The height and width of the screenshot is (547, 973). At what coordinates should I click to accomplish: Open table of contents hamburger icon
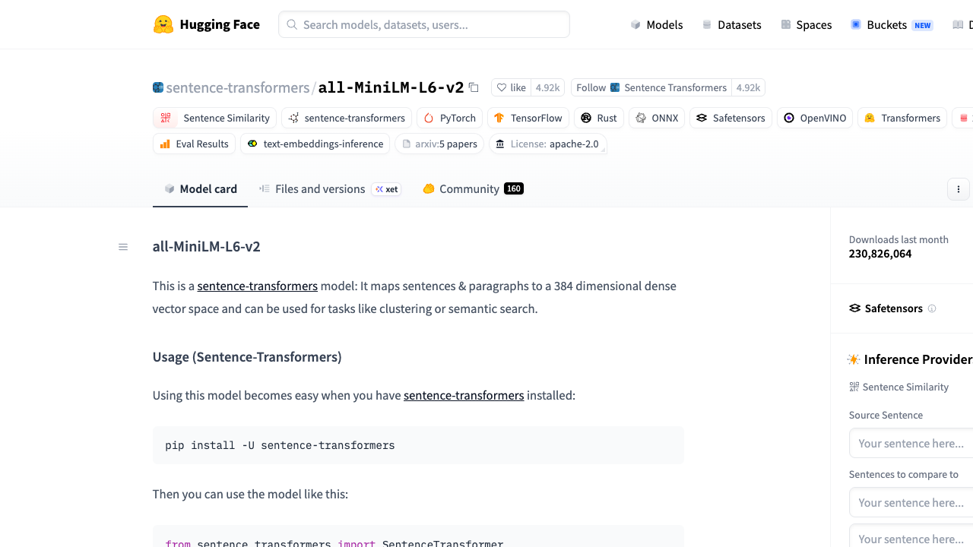(x=123, y=247)
